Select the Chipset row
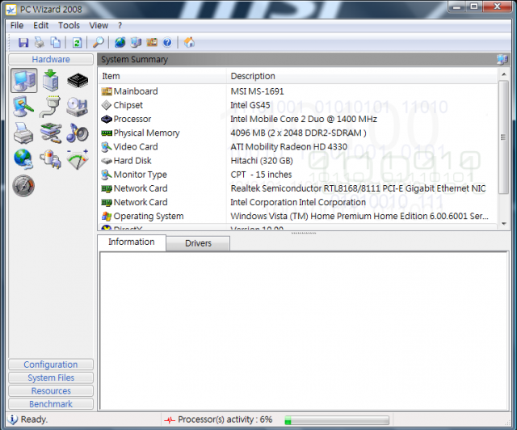This screenshot has height=430, width=517. 298,105
